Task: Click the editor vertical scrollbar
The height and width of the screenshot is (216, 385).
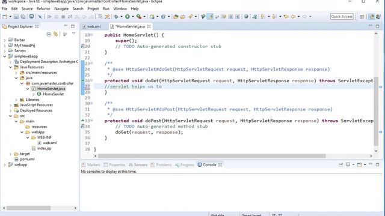Action: pos(376,112)
